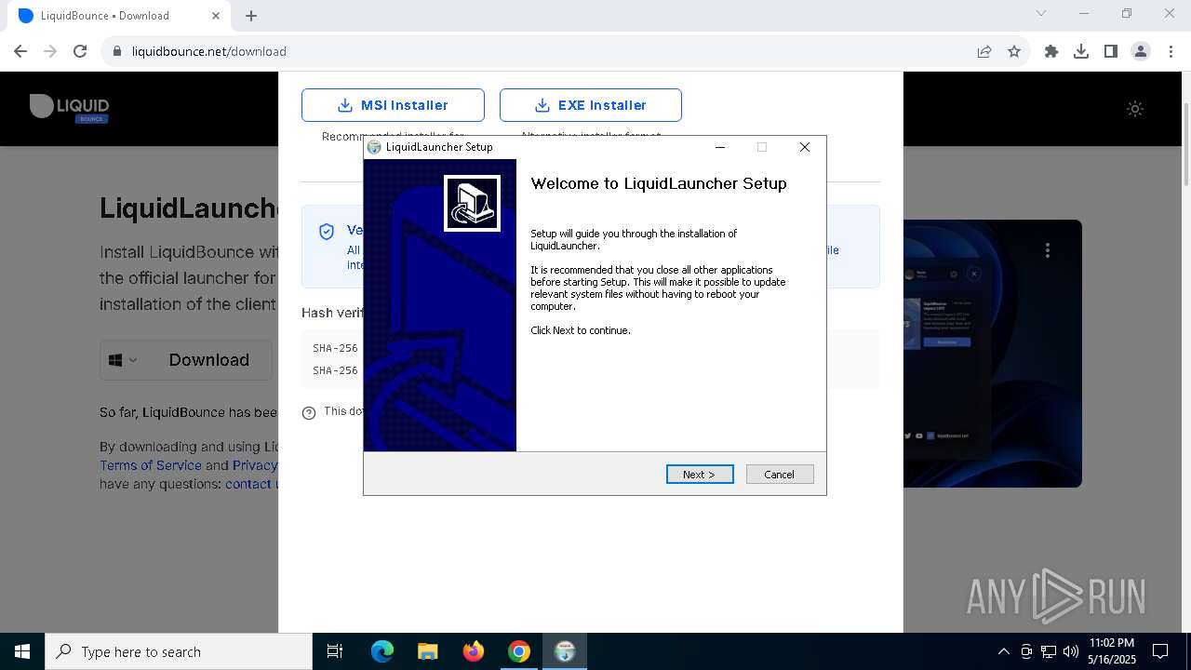Open Task View on taskbar
The height and width of the screenshot is (670, 1191).
coord(335,651)
